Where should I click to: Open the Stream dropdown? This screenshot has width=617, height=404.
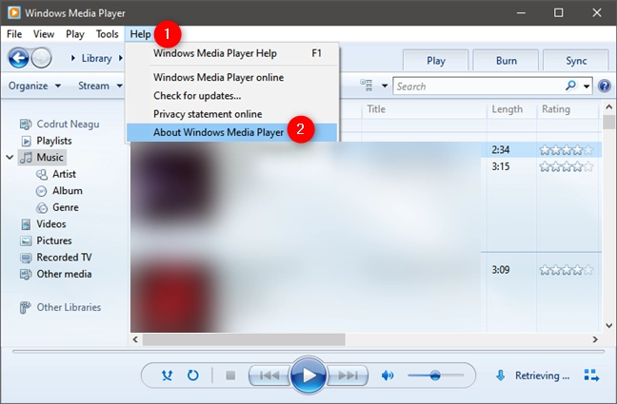pos(100,86)
